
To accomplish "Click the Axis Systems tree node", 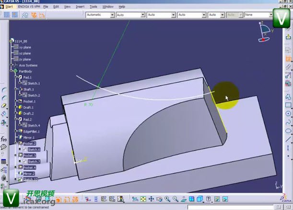I will point(28,66).
